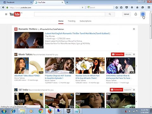Open Salman Khan Aishwarya Rai video title
Image resolution: width=152 pixels, height=114 pixels.
tap(119, 77)
